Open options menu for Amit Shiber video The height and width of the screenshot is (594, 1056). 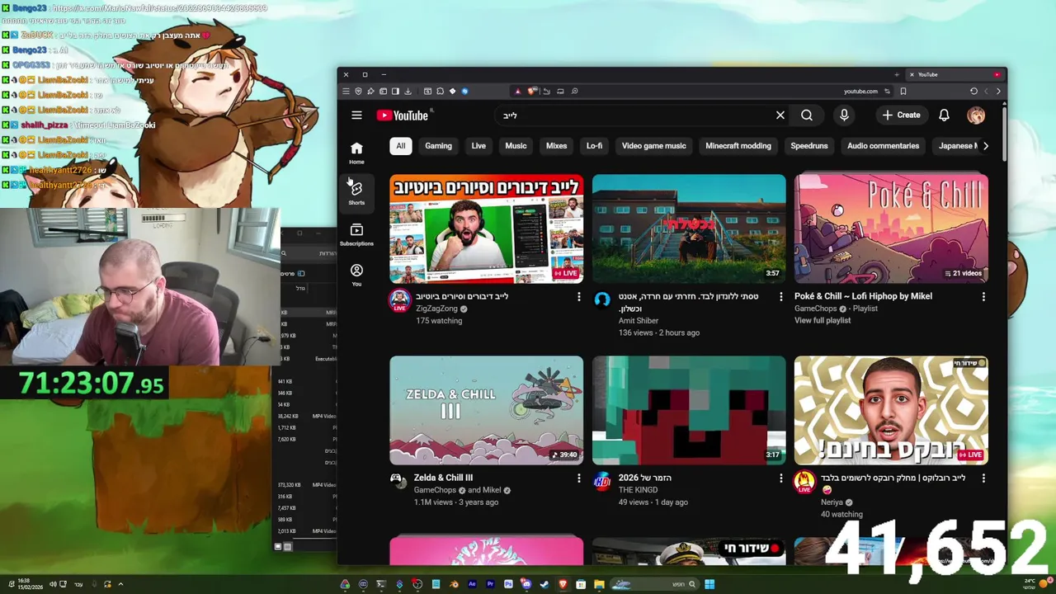click(781, 296)
